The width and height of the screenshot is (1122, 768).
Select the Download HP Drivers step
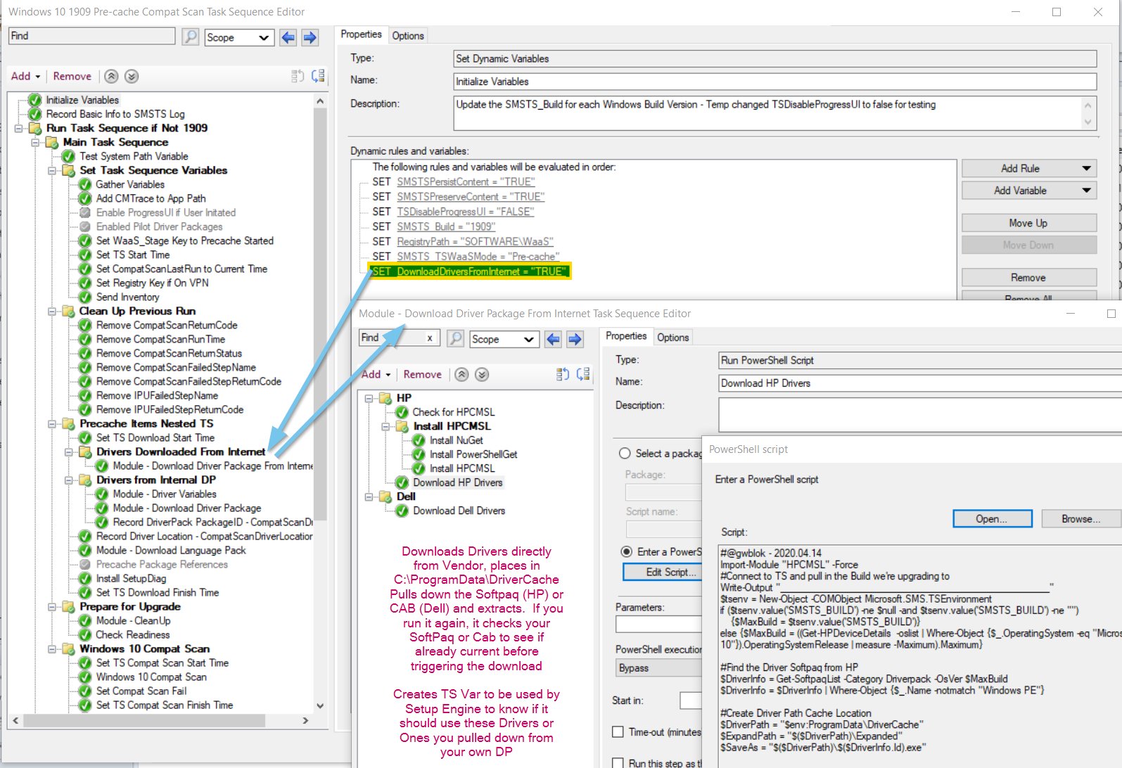pos(458,482)
